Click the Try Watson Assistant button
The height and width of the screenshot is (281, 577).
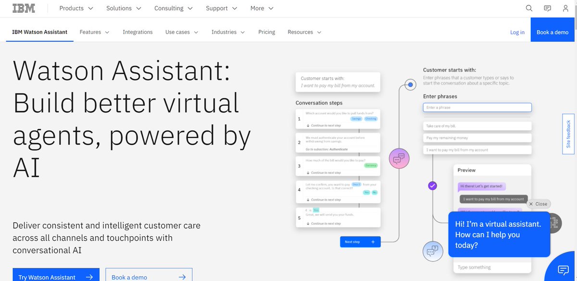click(56, 275)
